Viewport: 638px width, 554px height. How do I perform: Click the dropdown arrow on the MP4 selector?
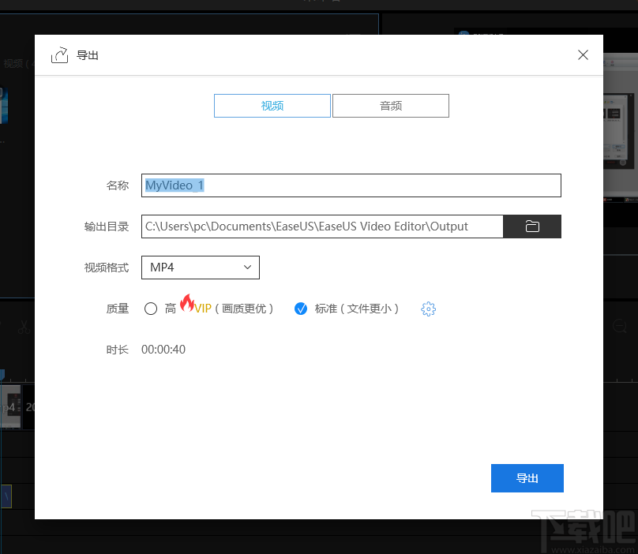(246, 268)
